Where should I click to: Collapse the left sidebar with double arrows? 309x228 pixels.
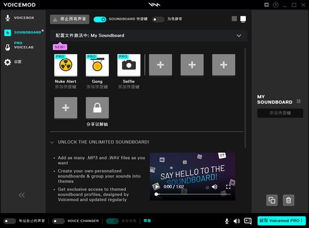coord(22,195)
